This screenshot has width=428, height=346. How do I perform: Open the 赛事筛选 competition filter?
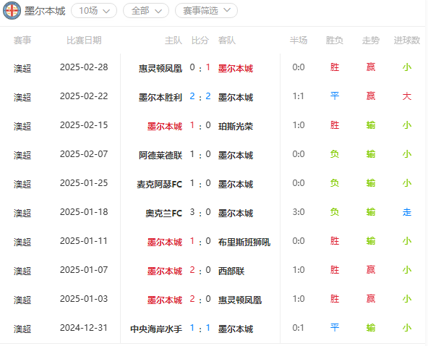click(x=206, y=11)
